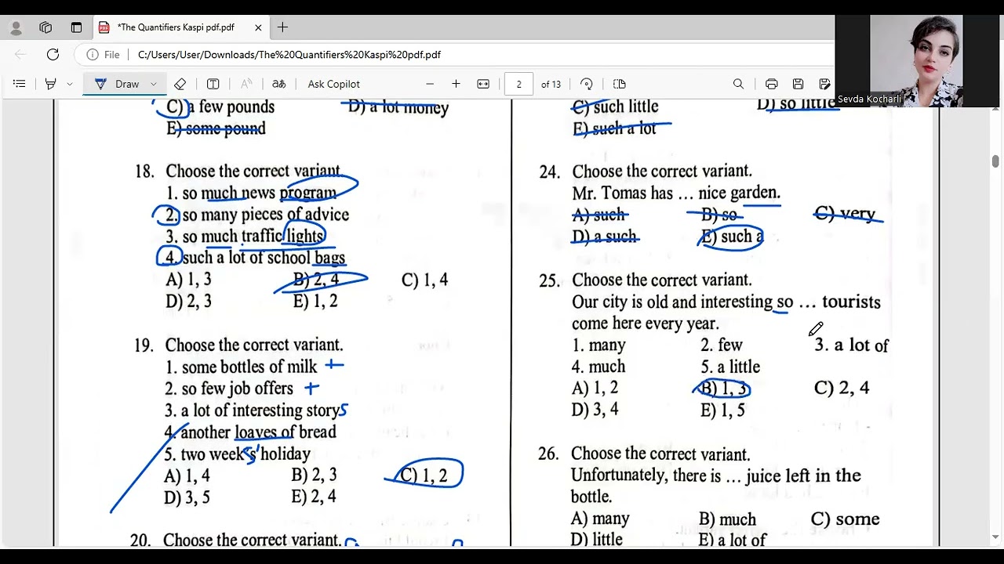1004x564 pixels.
Task: Toggle Fit to width
Action: point(483,84)
